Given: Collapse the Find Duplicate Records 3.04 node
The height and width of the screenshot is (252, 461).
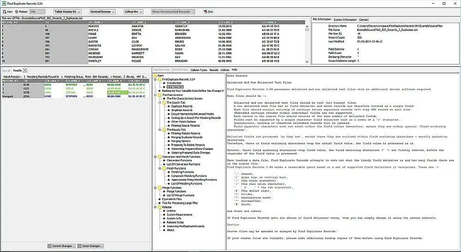Looking at the screenshot, I should [x=155, y=79].
